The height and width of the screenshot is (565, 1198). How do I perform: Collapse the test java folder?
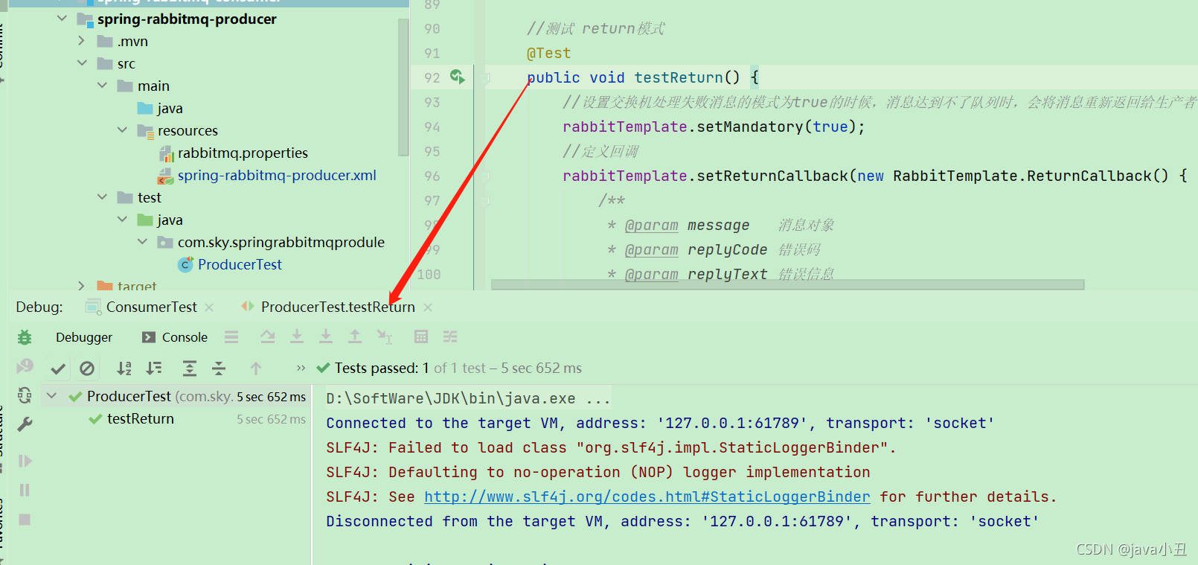click(122, 220)
